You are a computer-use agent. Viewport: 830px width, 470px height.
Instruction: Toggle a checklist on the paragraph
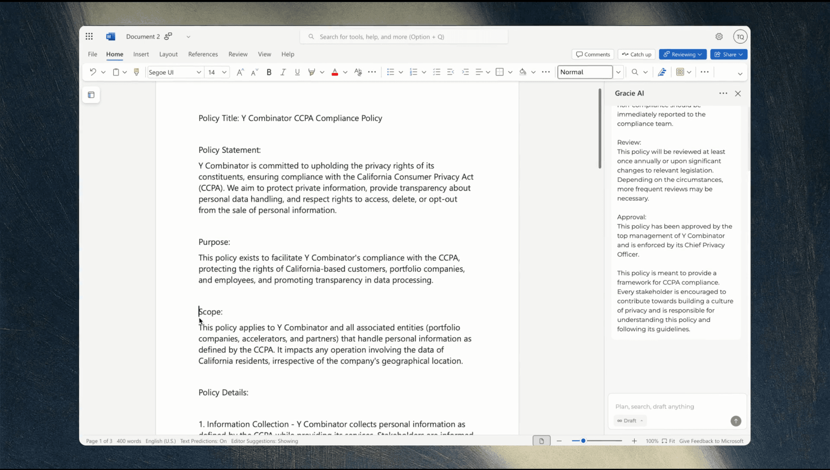pyautogui.click(x=437, y=72)
